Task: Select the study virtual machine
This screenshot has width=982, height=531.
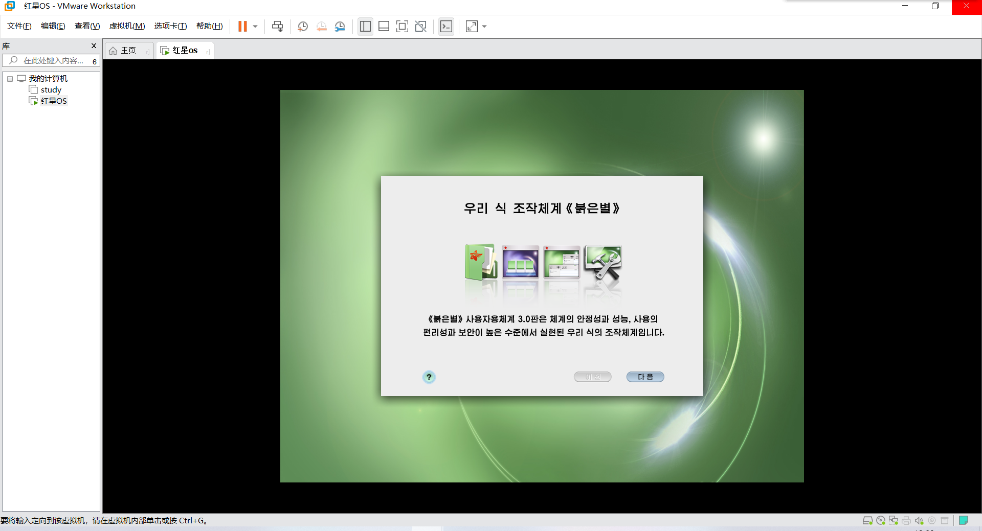Action: 51,90
